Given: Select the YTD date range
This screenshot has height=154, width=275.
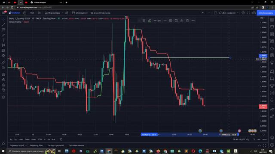Looking at the screenshot, I should click(40, 139).
